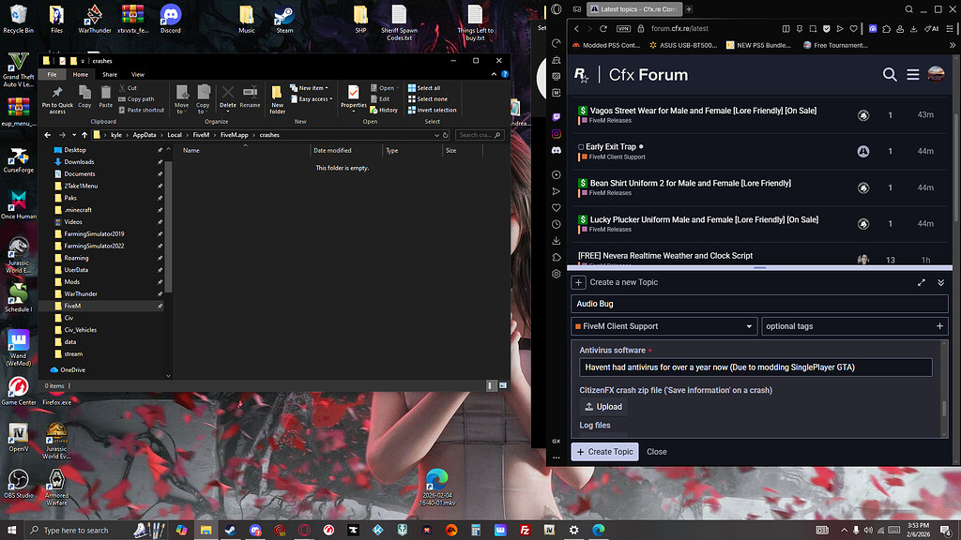This screenshot has height=540, width=961.
Task: Open the Nevera Realtime Weather topic link
Action: [x=665, y=256]
